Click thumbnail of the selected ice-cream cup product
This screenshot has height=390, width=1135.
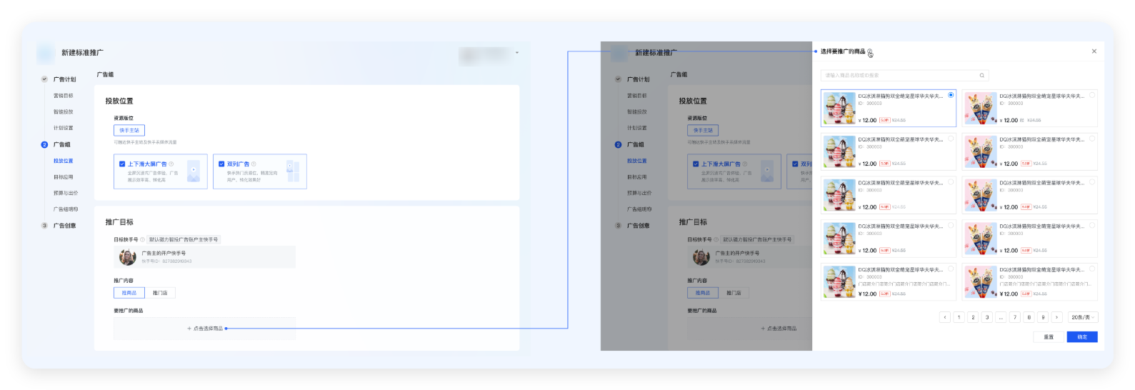tap(839, 109)
